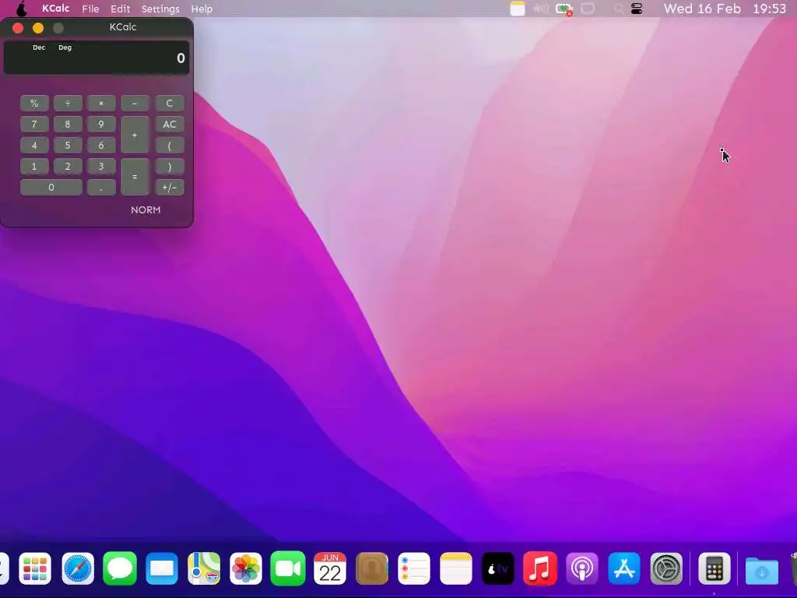This screenshot has width=797, height=598.
Task: Click digit 7 on the keypad
Action: click(34, 124)
